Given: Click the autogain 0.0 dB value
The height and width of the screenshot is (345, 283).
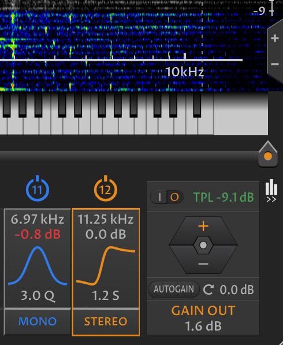Looking at the screenshot, I should click(237, 290).
